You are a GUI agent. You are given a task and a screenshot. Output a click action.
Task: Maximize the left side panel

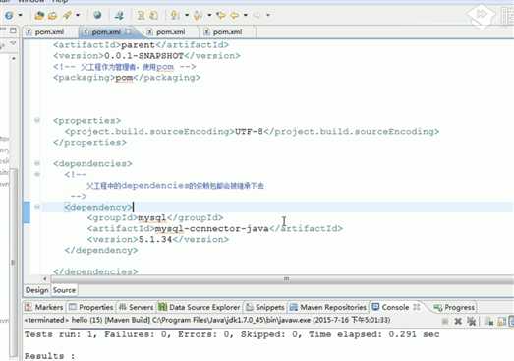pos(13,30)
